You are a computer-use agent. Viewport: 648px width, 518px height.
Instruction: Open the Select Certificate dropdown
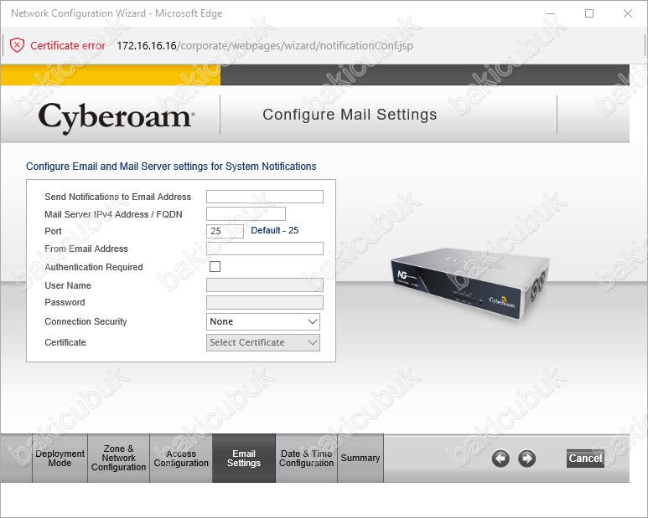click(x=263, y=342)
